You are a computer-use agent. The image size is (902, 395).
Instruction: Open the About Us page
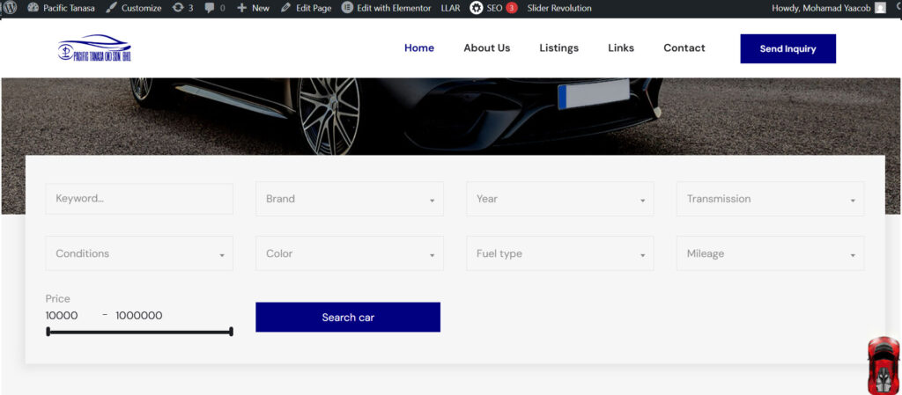tap(486, 48)
